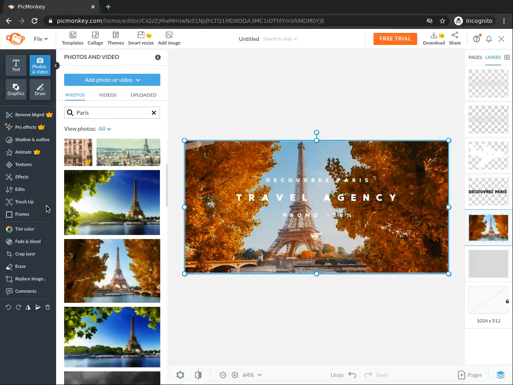
Task: Click Add image in the toolbar
Action: coord(169,38)
